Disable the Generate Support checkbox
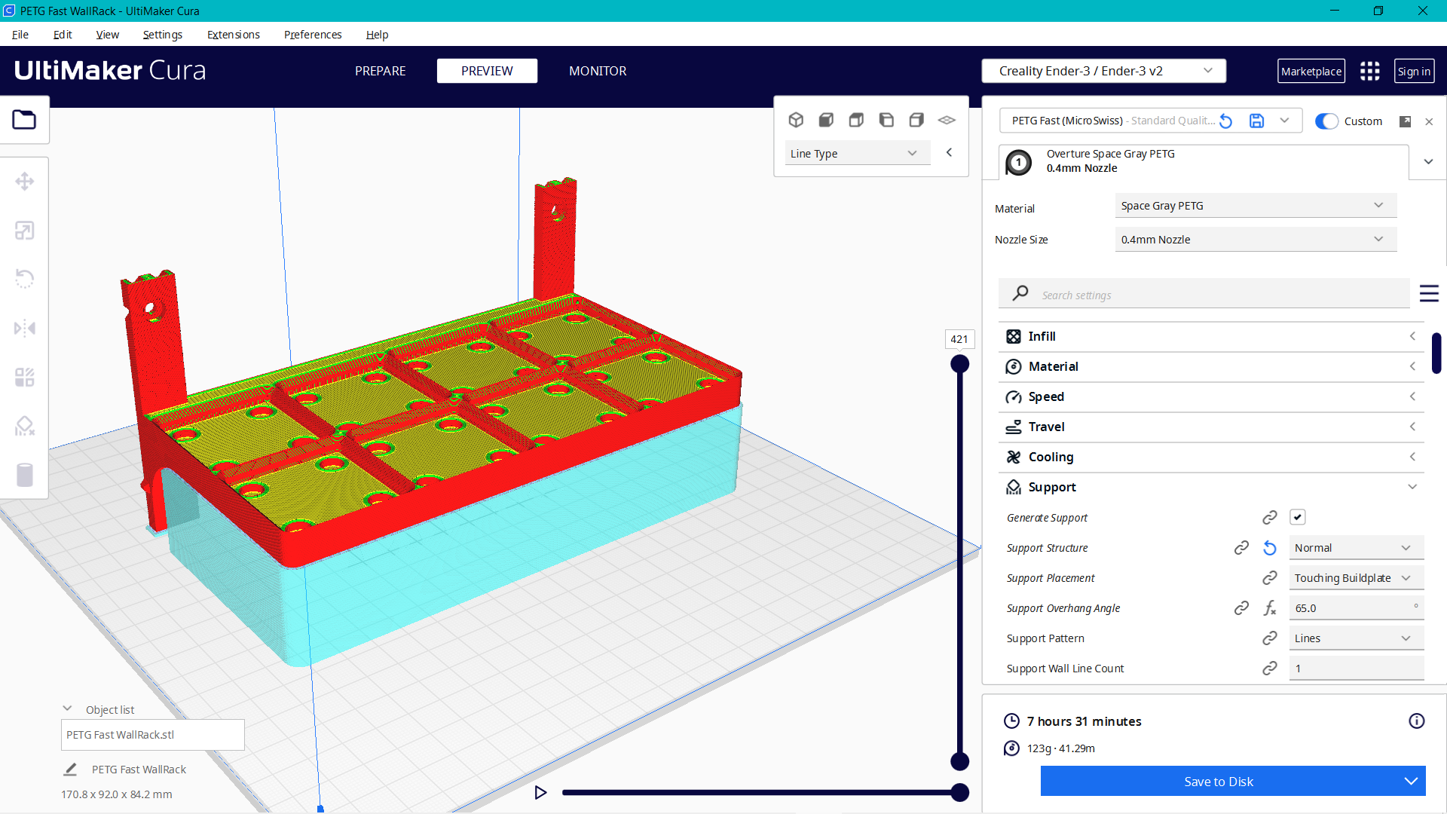Image resolution: width=1447 pixels, height=814 pixels. click(x=1297, y=517)
